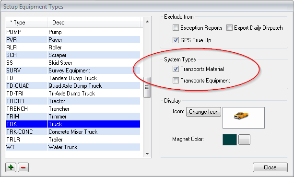This screenshot has width=294, height=177.
Task: Click the Tri-Axle Dump Truck description cell
Action: [x=94, y=94]
